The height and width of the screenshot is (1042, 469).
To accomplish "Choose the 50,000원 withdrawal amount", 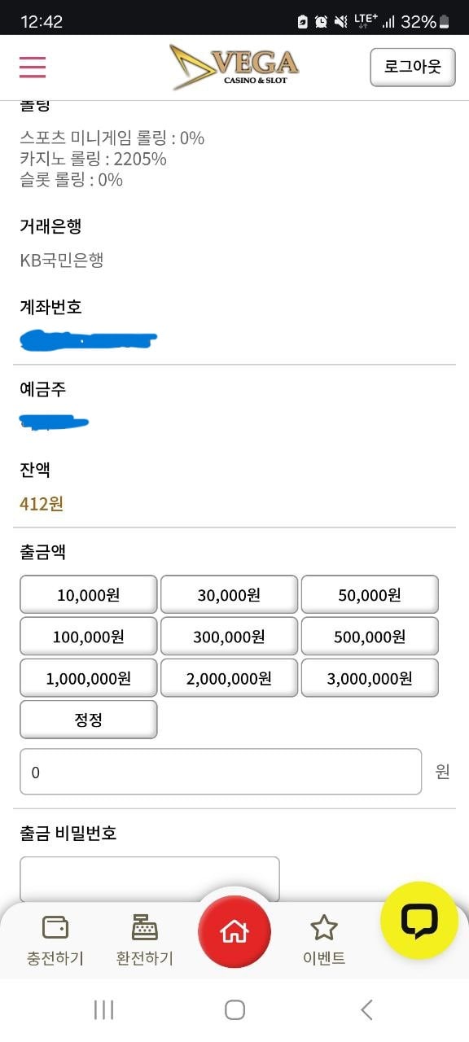I will 370,594.
